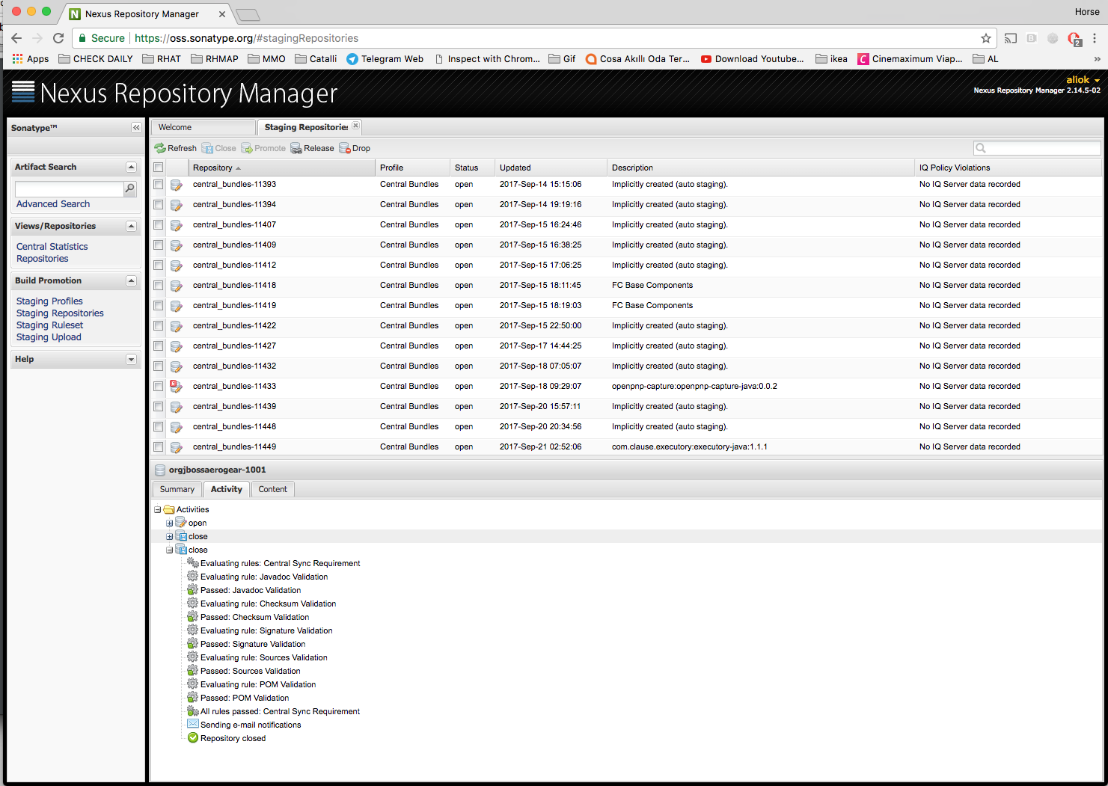
Task: Collapse the Activities tree root
Action: click(158, 509)
